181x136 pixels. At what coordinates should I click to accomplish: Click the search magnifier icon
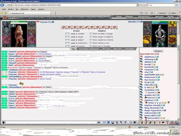click(176, 5)
